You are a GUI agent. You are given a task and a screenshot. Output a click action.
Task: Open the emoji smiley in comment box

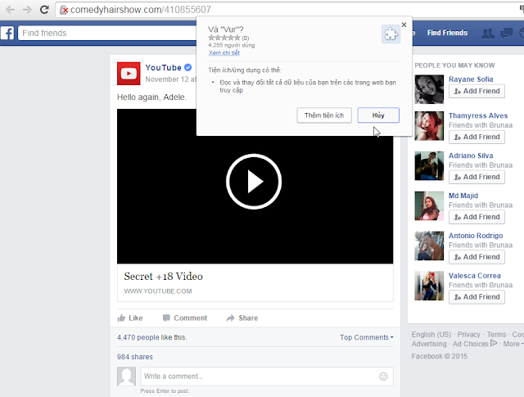pos(383,377)
